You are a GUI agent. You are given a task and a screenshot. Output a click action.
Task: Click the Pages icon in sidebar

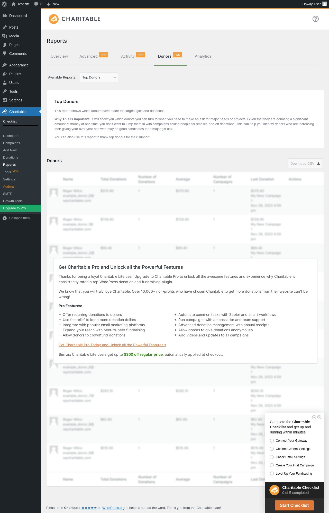(x=5, y=45)
